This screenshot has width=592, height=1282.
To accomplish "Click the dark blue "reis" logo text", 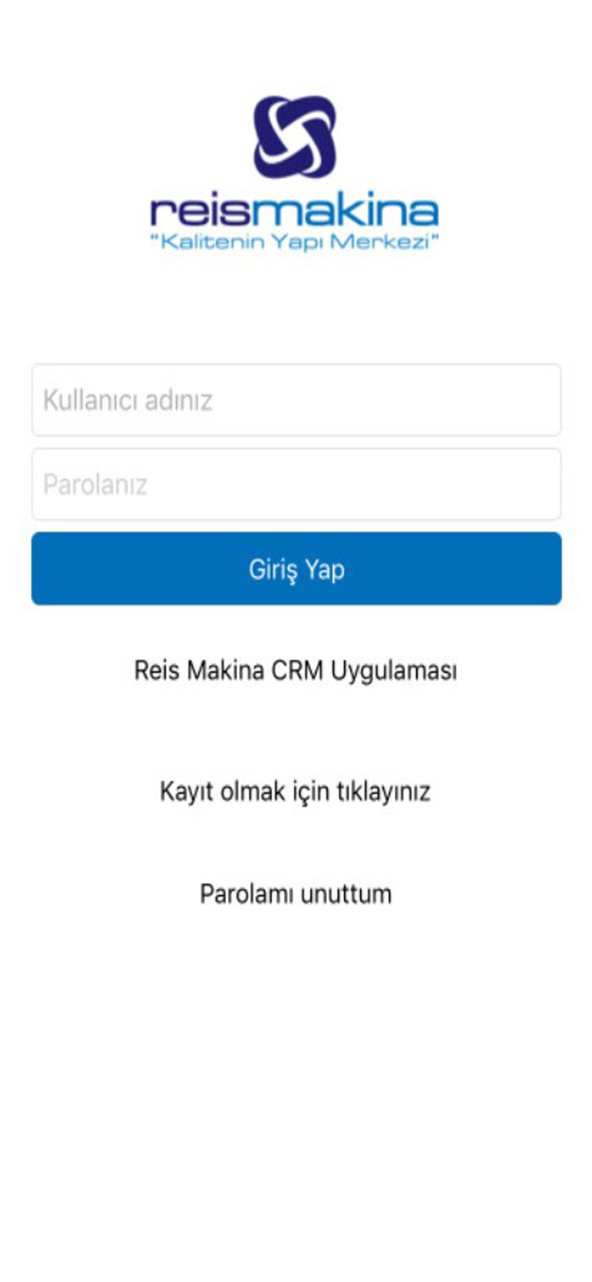I will (200, 212).
